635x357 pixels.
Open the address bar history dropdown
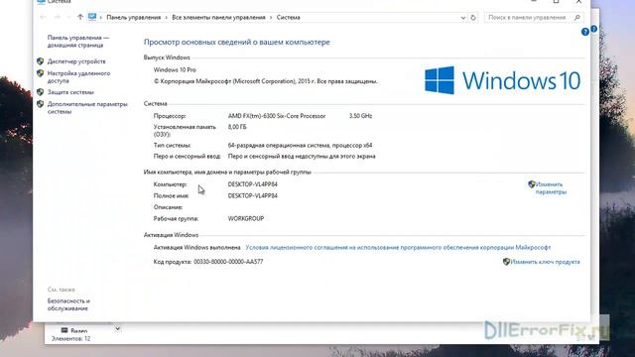tap(463, 18)
